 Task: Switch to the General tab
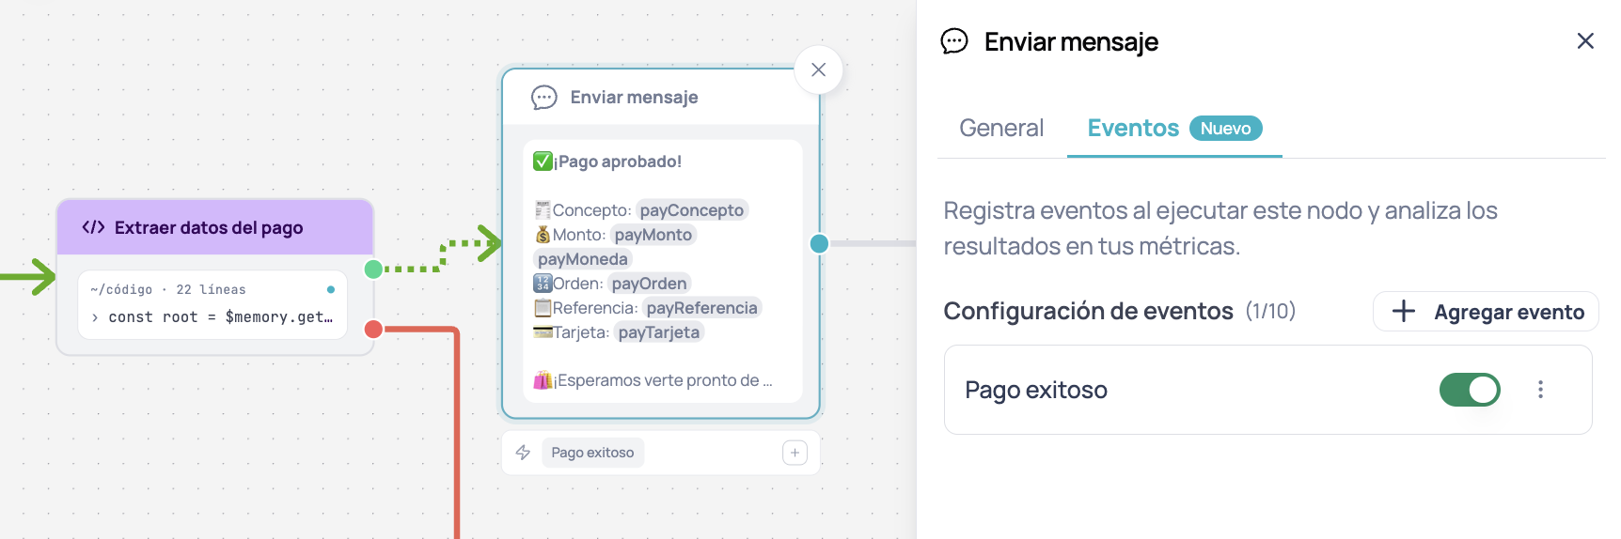point(1001,128)
